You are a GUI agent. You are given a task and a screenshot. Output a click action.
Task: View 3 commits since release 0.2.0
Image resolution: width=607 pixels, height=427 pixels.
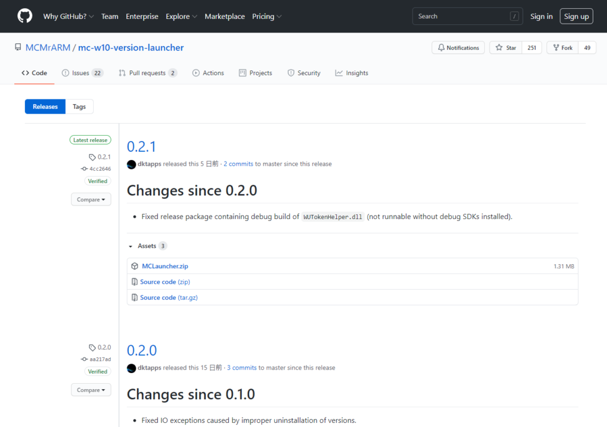point(242,367)
